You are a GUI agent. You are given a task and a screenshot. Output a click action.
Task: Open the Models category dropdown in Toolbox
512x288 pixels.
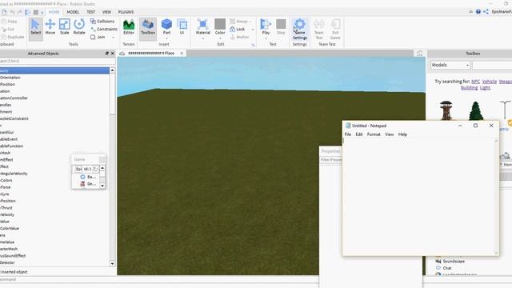tap(450, 65)
